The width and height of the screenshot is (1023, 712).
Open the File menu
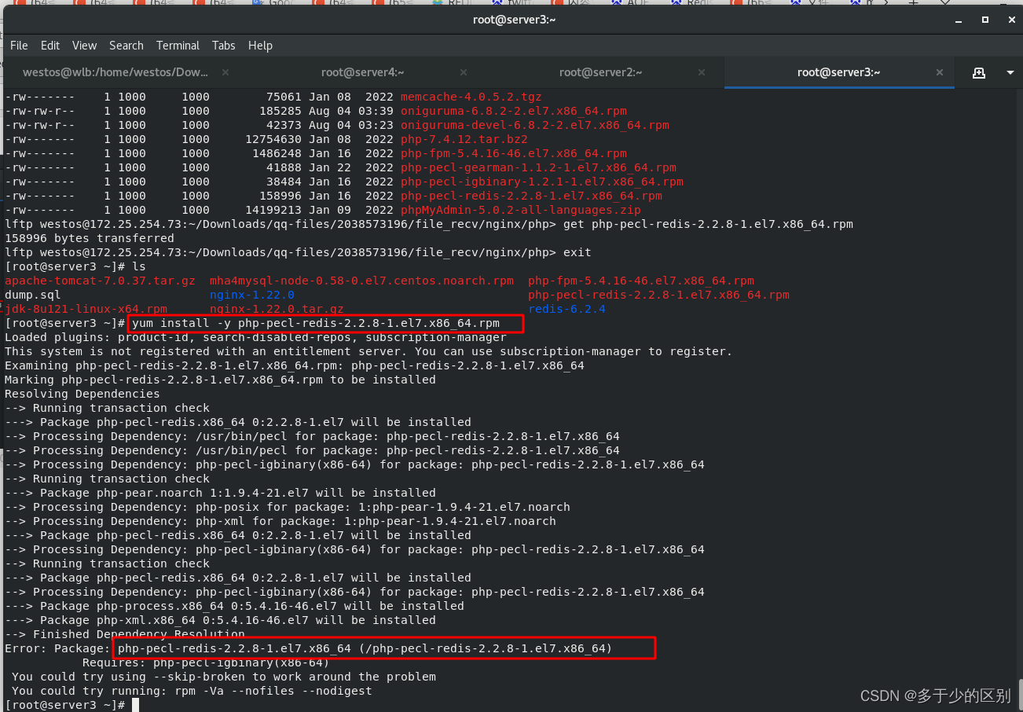tap(19, 46)
